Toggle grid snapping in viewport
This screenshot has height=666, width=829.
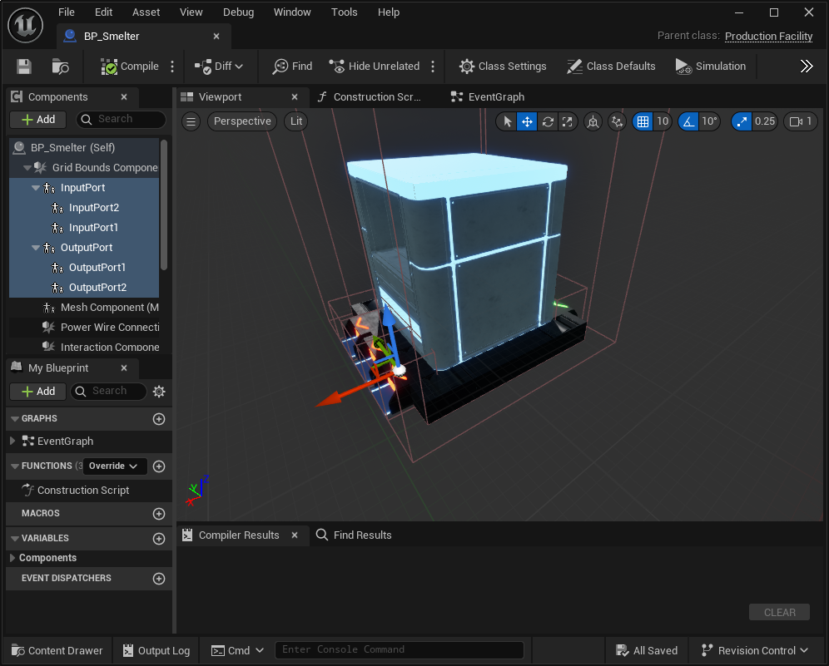(x=643, y=121)
